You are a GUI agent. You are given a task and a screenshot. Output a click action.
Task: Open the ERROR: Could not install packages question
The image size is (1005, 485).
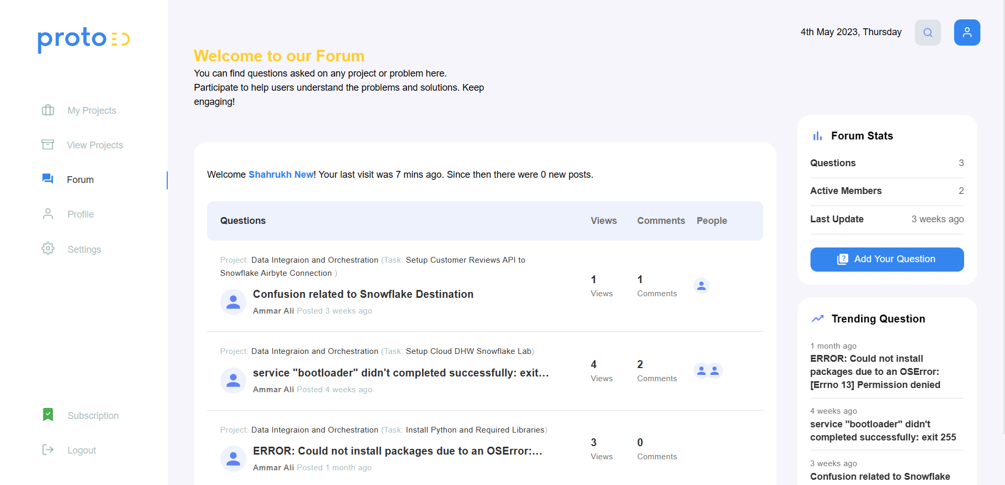click(397, 451)
